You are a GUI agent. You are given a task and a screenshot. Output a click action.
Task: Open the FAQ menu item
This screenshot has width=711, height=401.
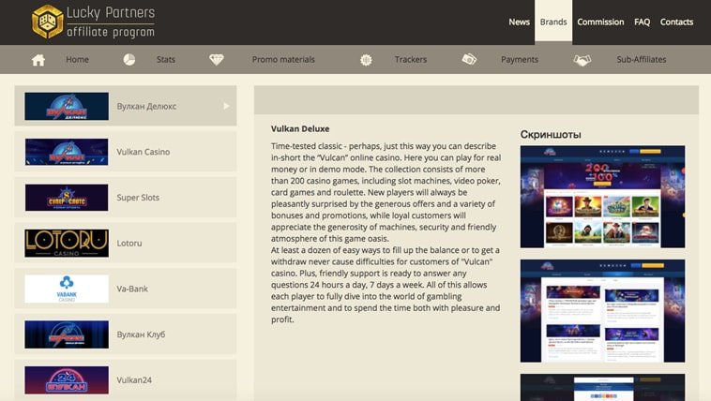pos(642,22)
